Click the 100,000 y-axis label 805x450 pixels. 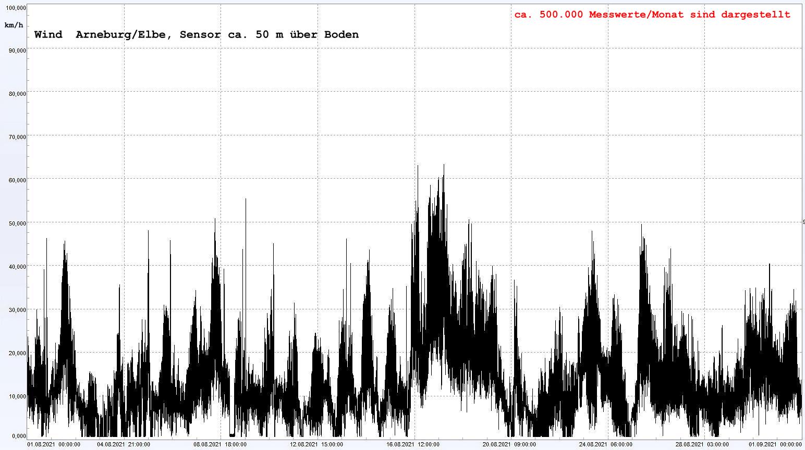(x=16, y=8)
